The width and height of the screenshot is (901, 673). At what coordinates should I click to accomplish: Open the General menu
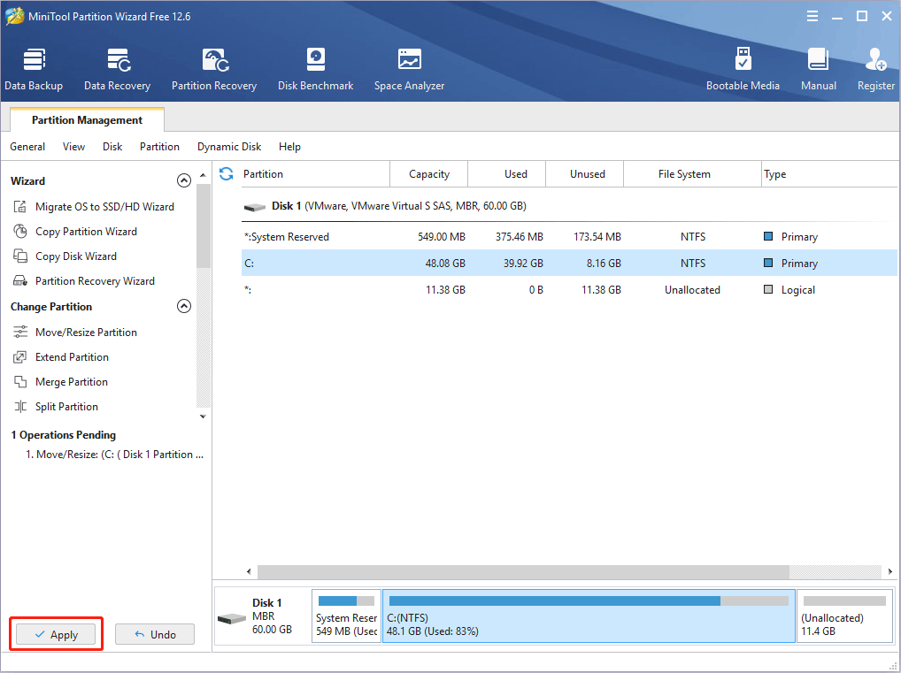tap(27, 147)
